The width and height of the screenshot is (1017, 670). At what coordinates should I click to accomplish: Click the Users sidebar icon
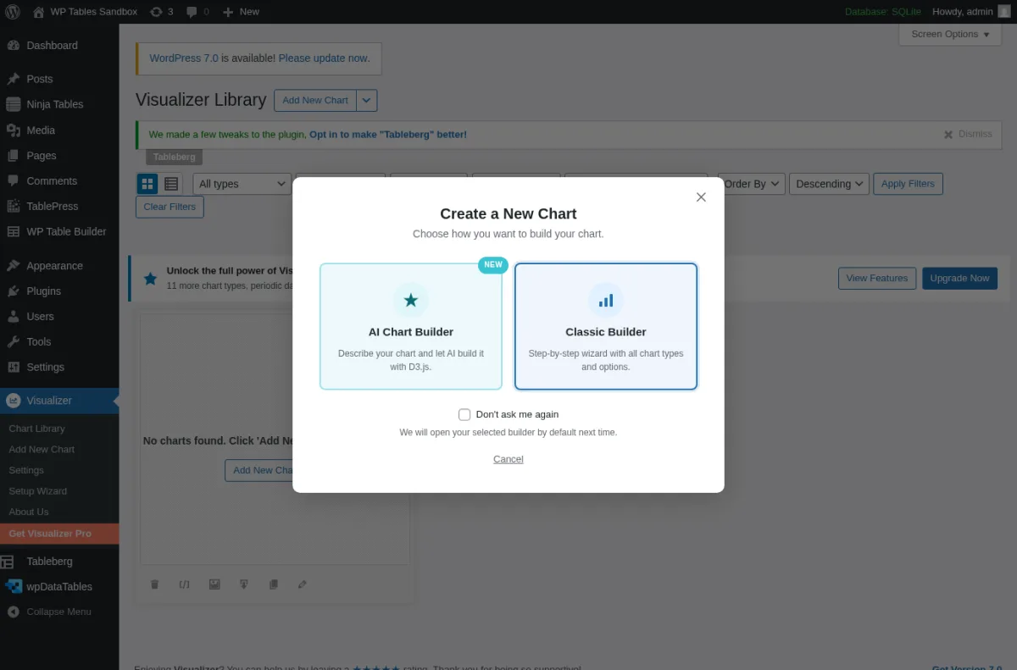pos(14,317)
